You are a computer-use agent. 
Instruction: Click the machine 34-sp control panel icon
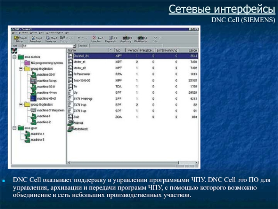(x=33, y=81)
